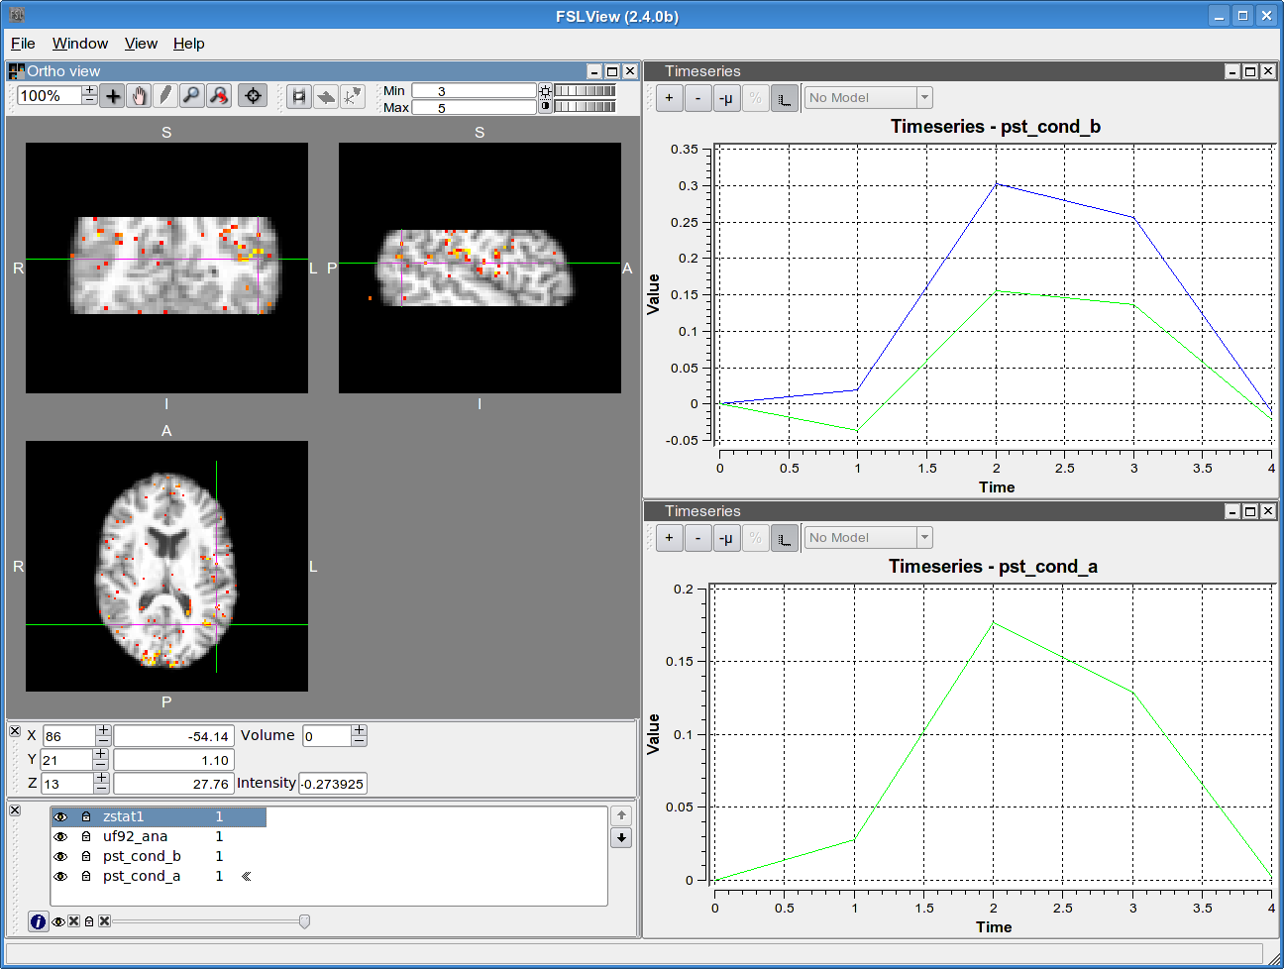Screen dimensions: 1284x969
Task: Click the plus button in pst_cond_a Timeseries toolbar
Action: (670, 538)
